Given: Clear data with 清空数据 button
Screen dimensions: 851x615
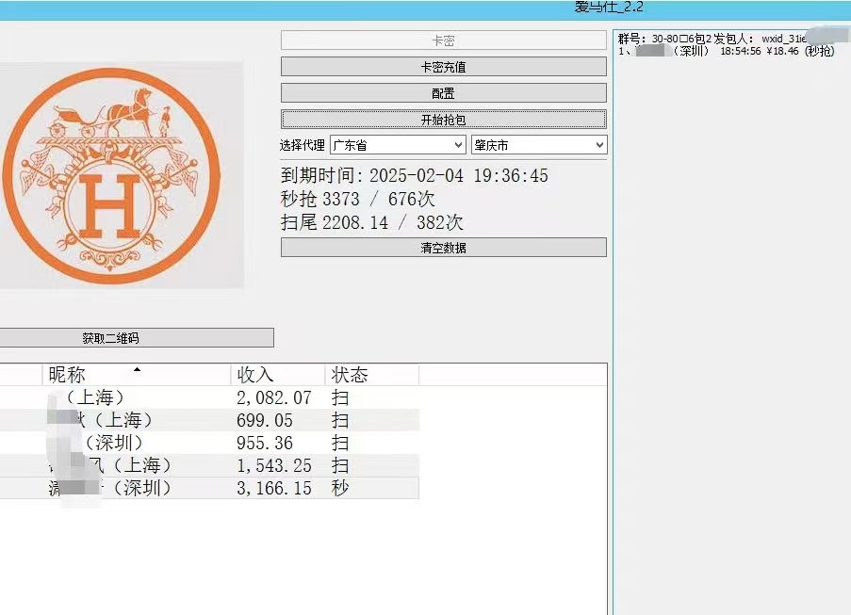Looking at the screenshot, I should [x=443, y=248].
